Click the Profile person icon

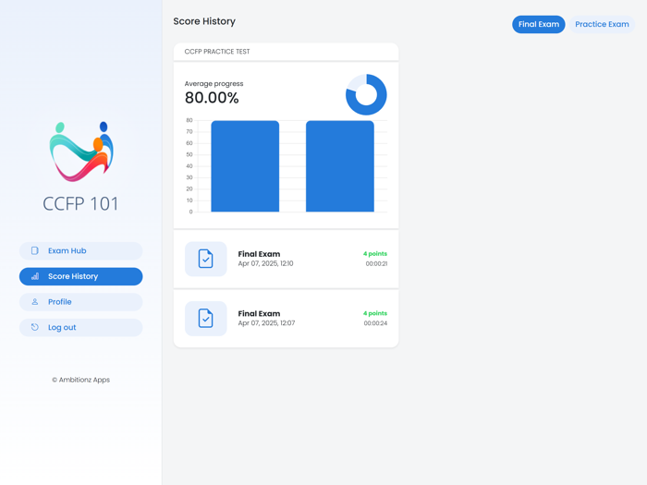(35, 302)
